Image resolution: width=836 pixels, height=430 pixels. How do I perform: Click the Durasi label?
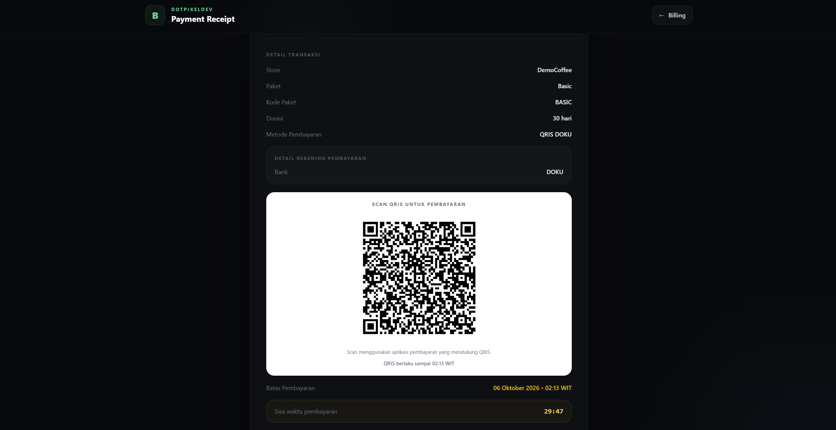click(x=275, y=118)
